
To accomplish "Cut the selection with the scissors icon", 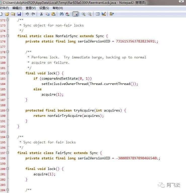I will (41, 14).
